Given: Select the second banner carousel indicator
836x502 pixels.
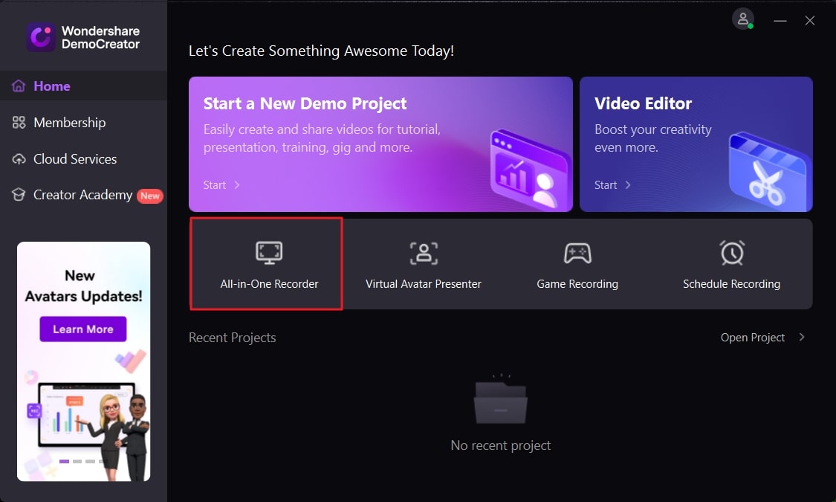Looking at the screenshot, I should point(77,461).
